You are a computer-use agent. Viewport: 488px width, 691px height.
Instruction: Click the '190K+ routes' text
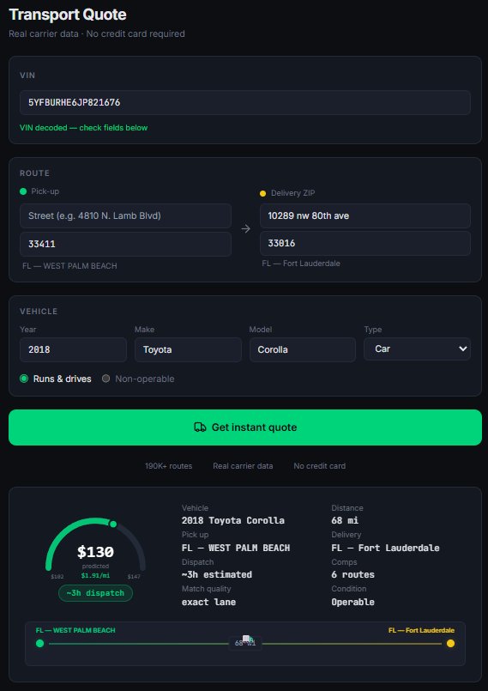click(x=169, y=466)
